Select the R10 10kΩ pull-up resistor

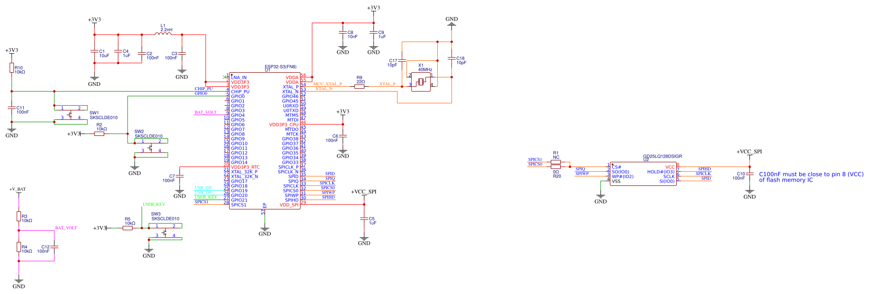point(12,68)
